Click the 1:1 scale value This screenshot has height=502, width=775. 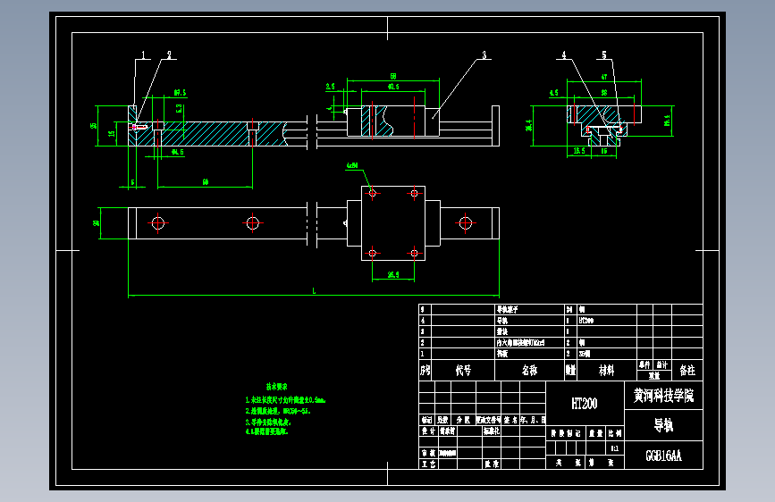pos(614,448)
